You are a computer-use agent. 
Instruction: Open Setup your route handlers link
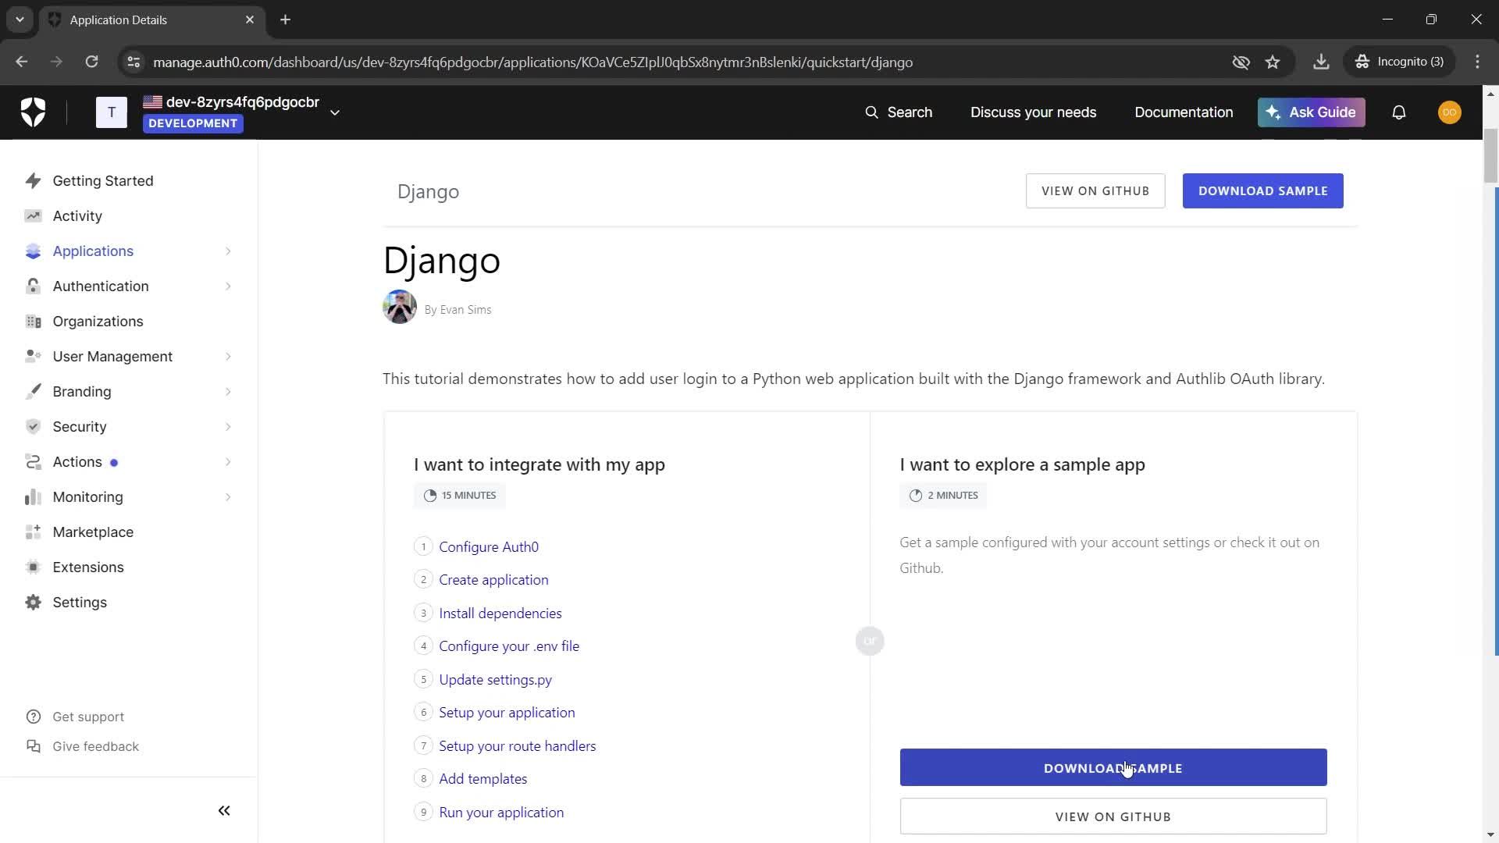pos(517,746)
